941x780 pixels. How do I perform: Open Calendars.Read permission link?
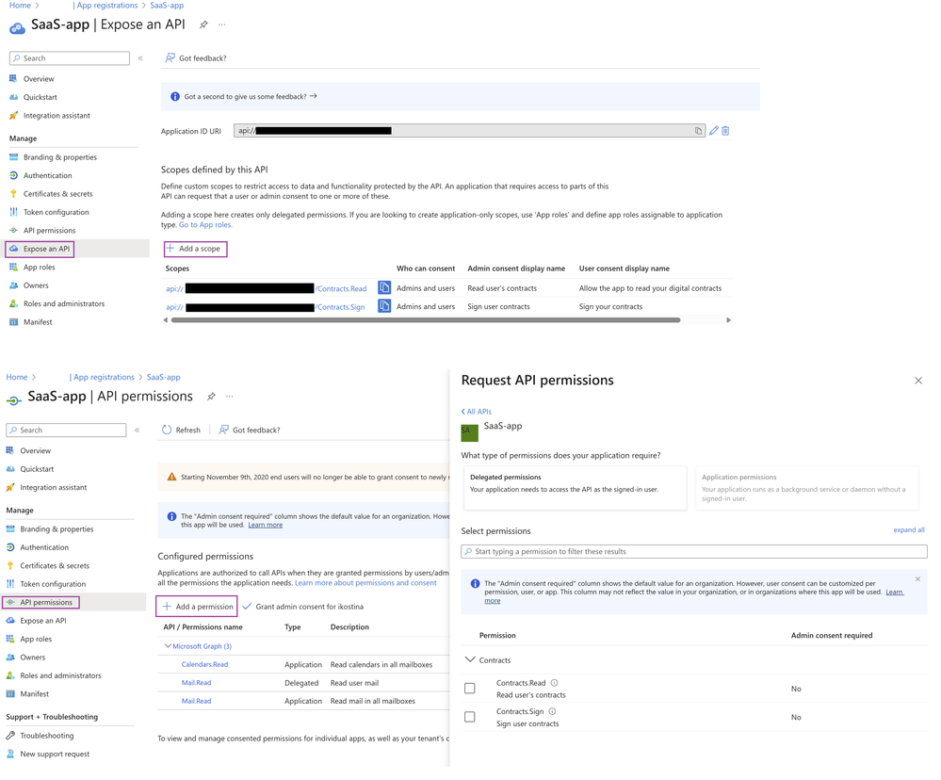coord(204,664)
